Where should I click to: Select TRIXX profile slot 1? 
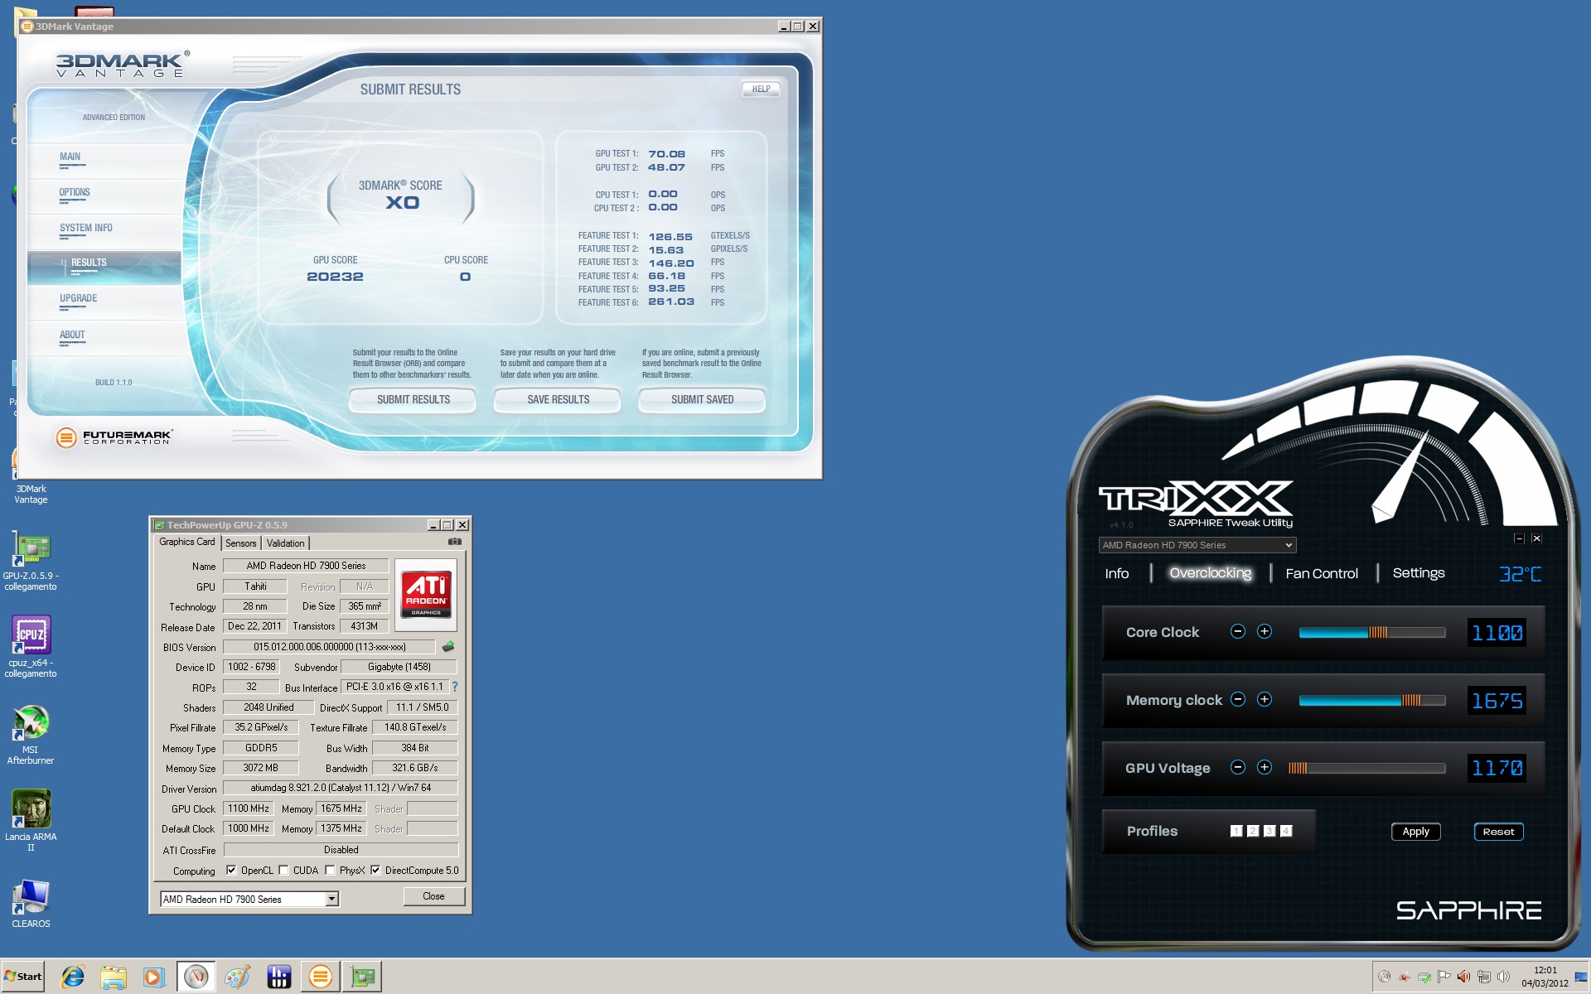tap(1236, 831)
